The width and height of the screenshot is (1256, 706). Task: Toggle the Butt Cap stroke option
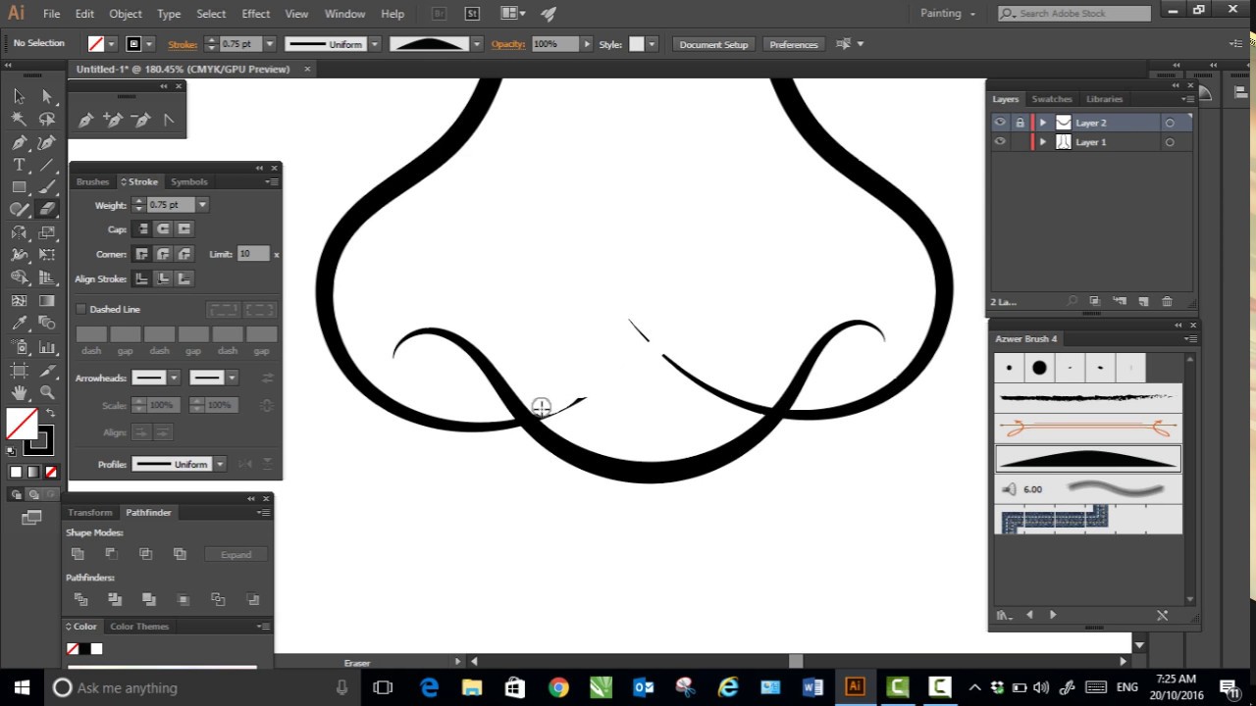(x=141, y=228)
